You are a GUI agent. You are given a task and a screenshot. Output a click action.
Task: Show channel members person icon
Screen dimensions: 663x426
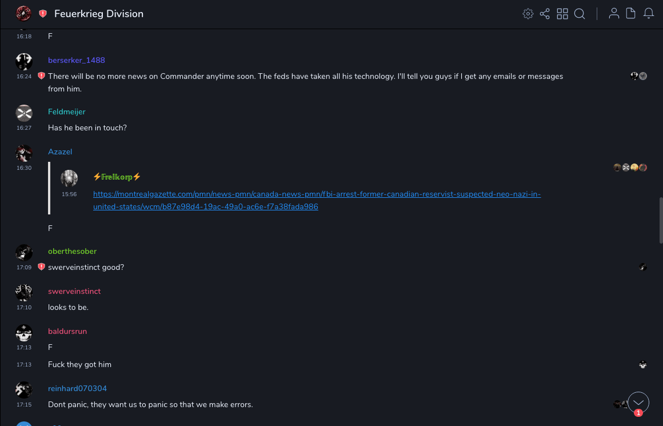[614, 14]
